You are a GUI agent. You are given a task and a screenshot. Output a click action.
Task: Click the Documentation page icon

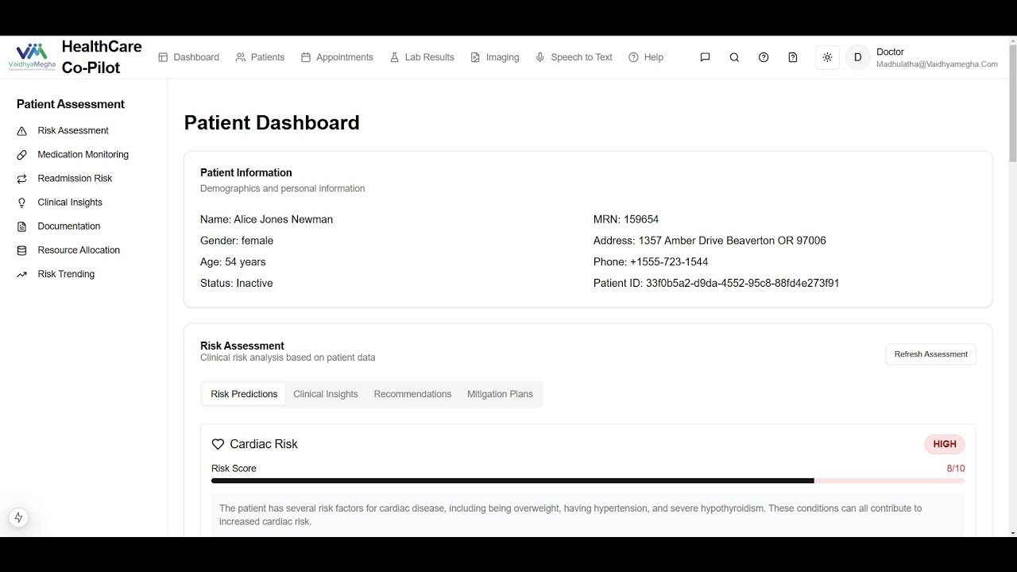click(x=21, y=226)
